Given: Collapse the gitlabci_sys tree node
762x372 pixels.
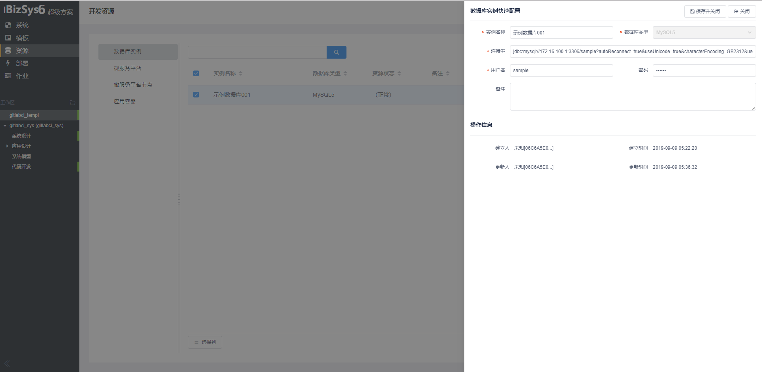Looking at the screenshot, I should click(x=5, y=126).
